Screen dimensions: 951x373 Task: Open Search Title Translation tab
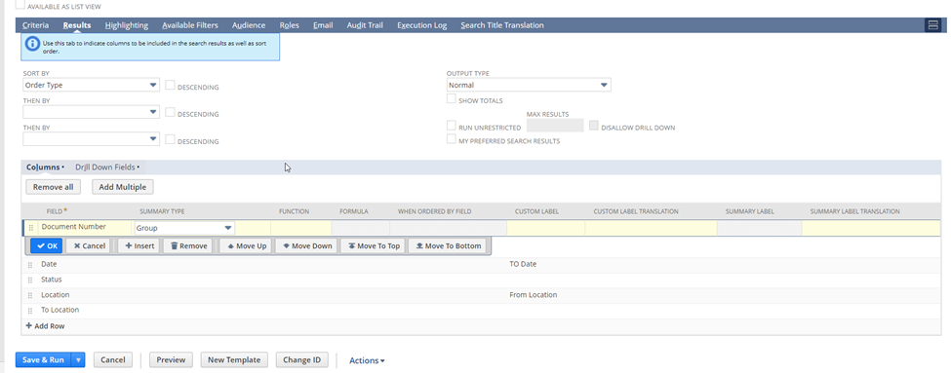coord(502,25)
